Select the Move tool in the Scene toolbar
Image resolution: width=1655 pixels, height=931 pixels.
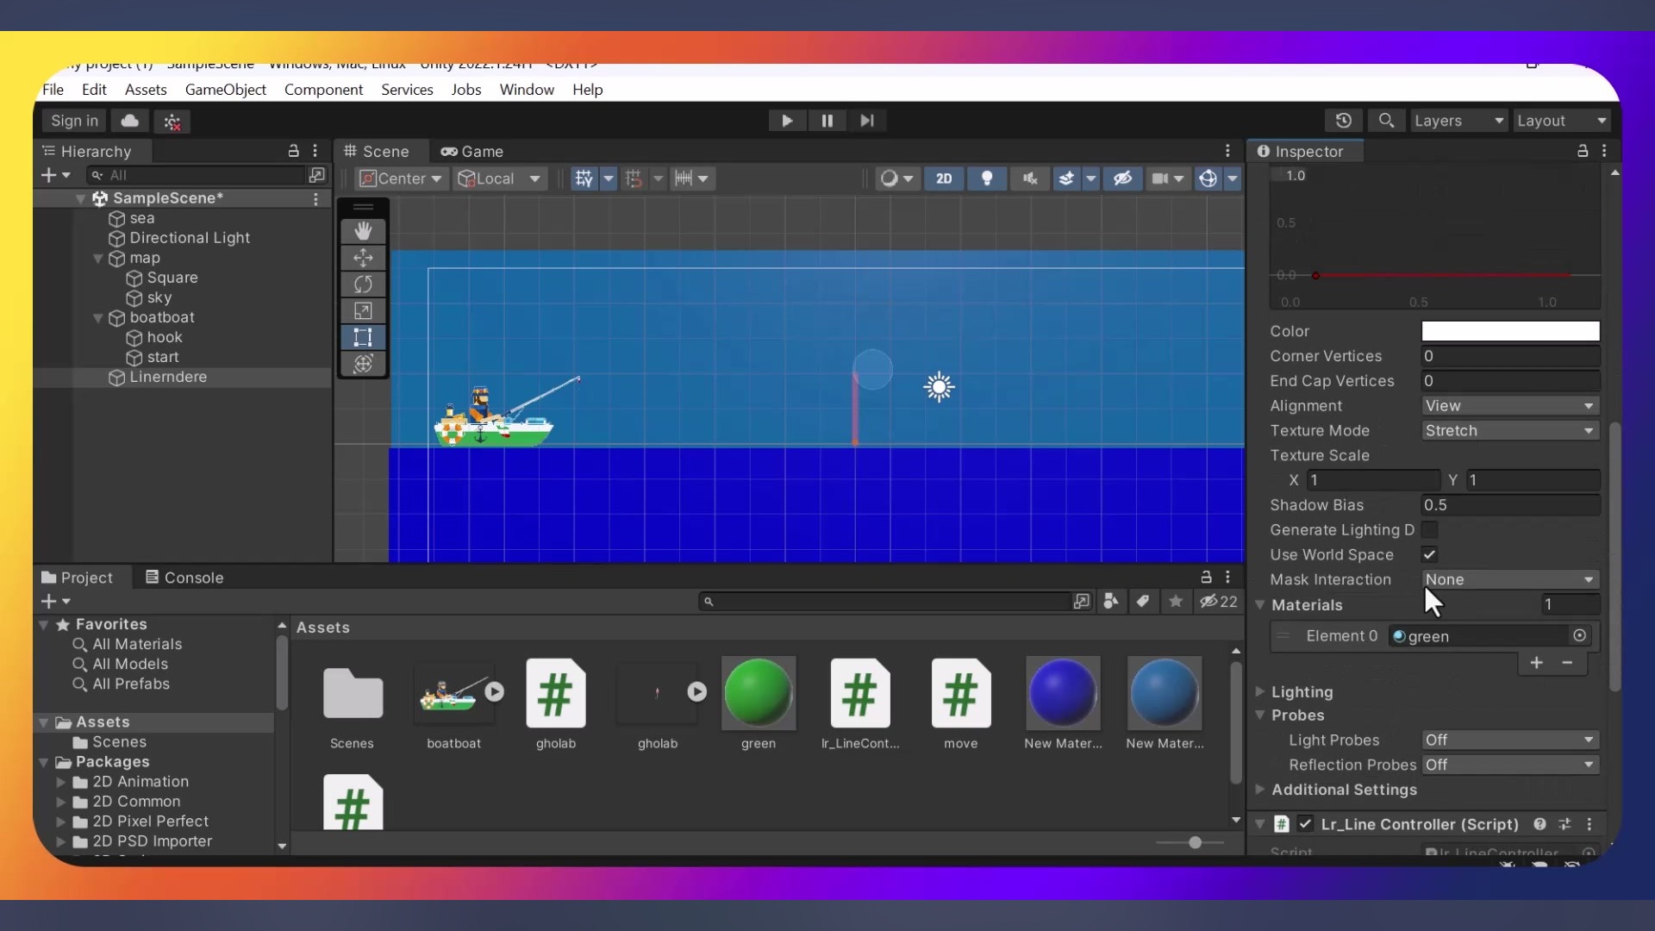363,258
